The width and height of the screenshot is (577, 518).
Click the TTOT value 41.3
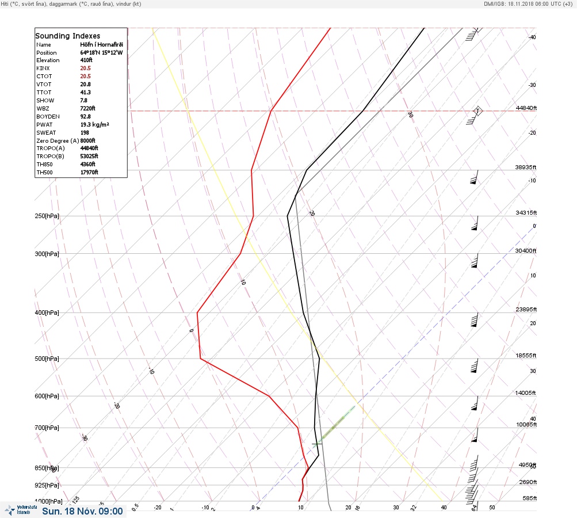pyautogui.click(x=85, y=93)
